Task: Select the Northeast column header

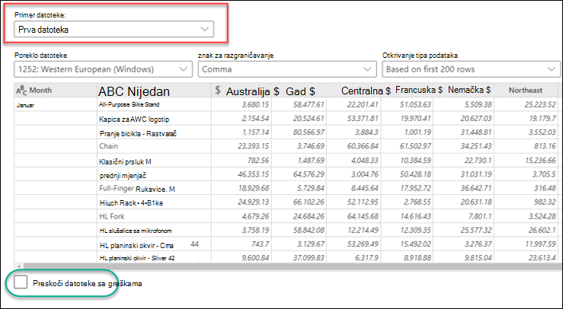Action: tap(526, 90)
